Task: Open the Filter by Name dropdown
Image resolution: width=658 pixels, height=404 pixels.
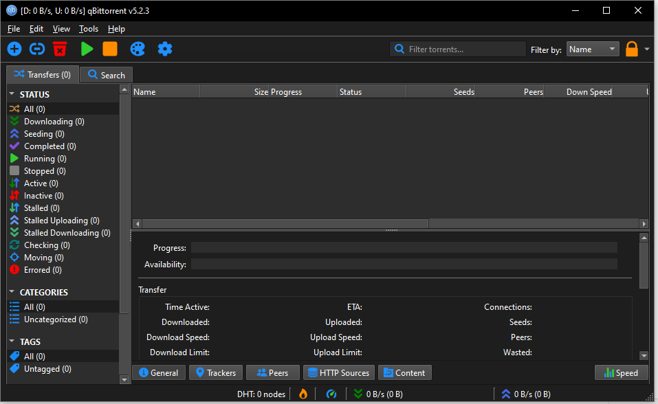Action: [x=593, y=49]
